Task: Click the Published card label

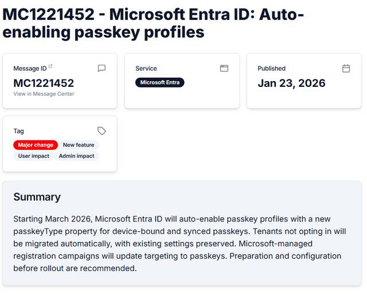Action: coord(271,69)
